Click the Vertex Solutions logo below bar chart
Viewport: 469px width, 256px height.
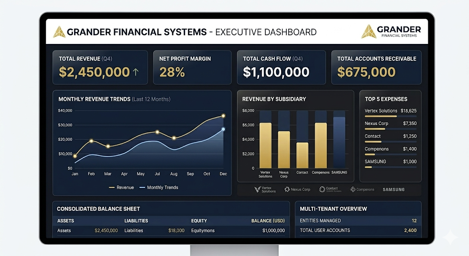click(x=265, y=189)
